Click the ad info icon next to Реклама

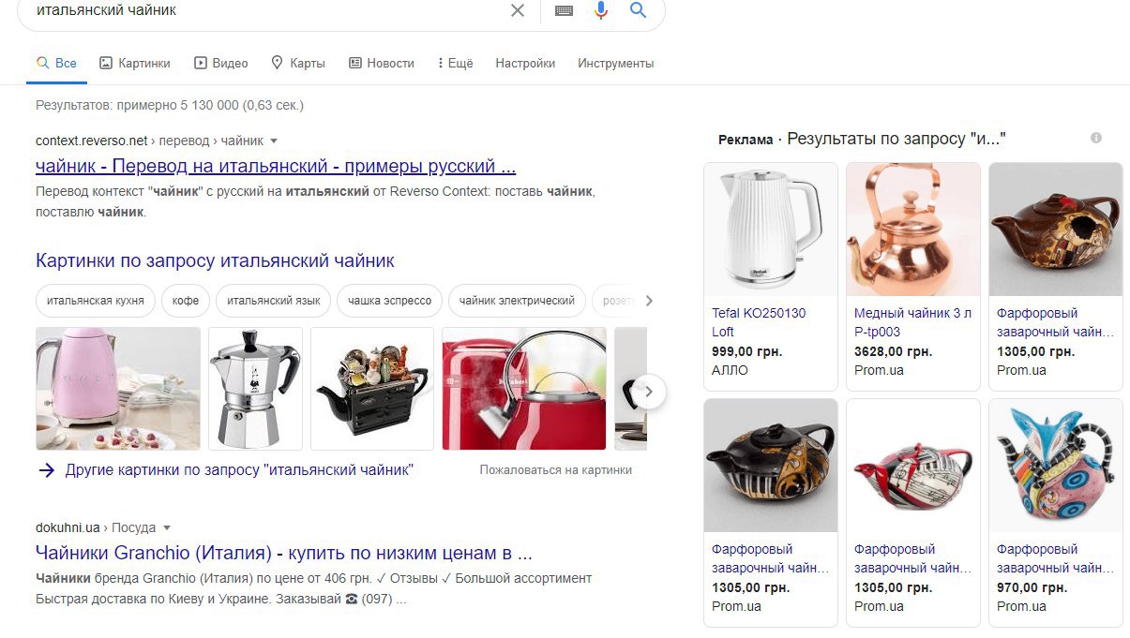click(1096, 138)
